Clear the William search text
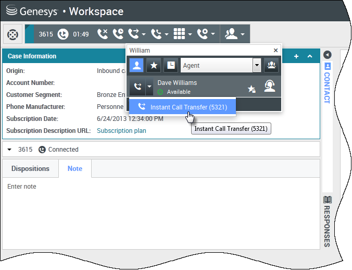Viewport: 352px width, 270px height. coord(275,51)
